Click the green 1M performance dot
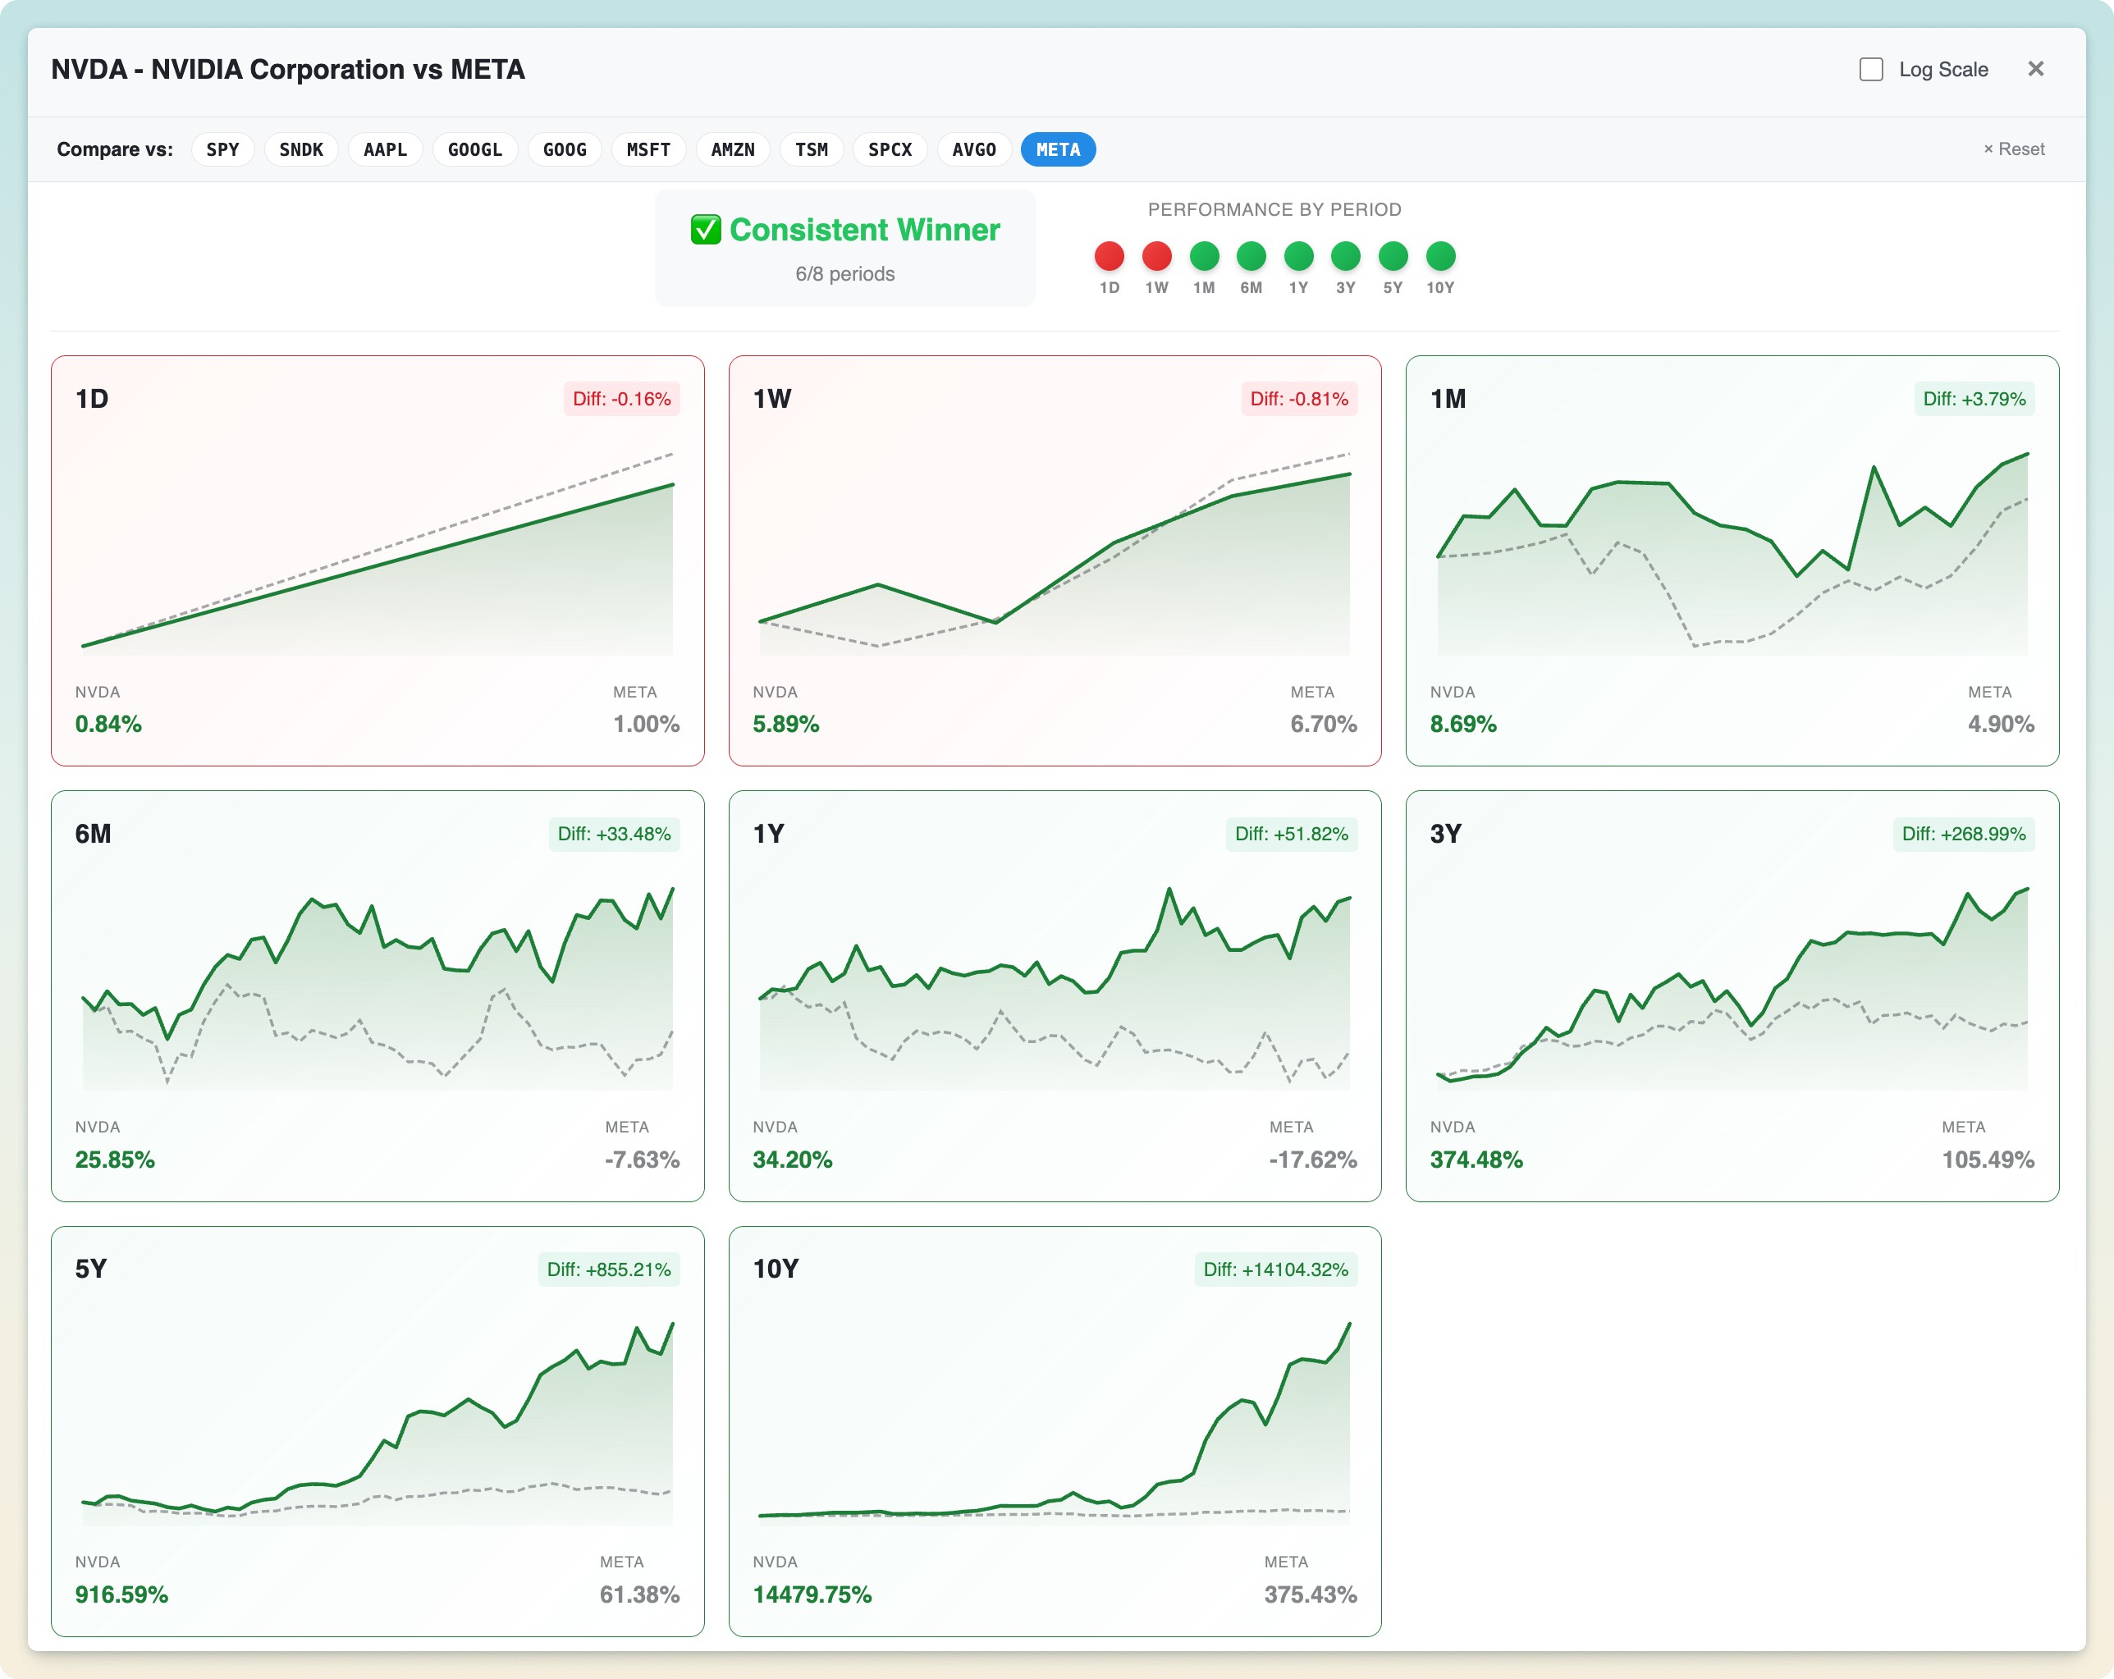The height and width of the screenshot is (1679, 2114). tap(1204, 256)
